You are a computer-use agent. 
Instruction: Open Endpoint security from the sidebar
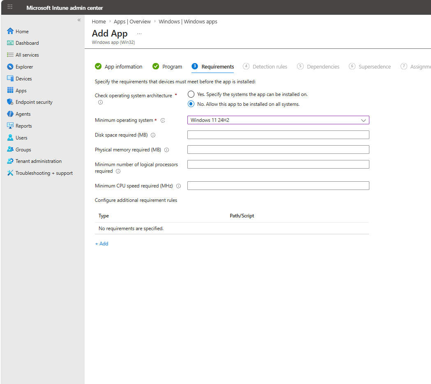tap(34, 102)
